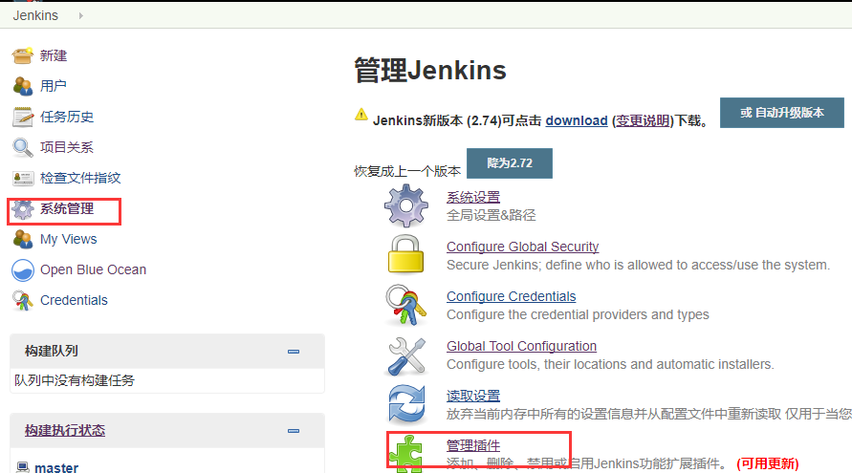852x473 pixels.
Task: Open the Open Blue Ocean link
Action: tap(93, 269)
